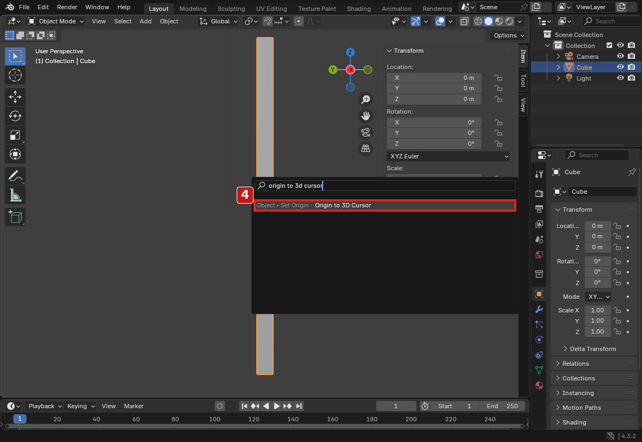642x442 pixels.
Task: Switch perspective/orthographic grid icon
Action: [366, 149]
